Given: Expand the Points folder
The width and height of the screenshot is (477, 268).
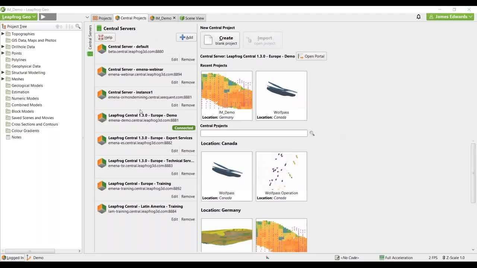Looking at the screenshot, I should click(x=3, y=53).
